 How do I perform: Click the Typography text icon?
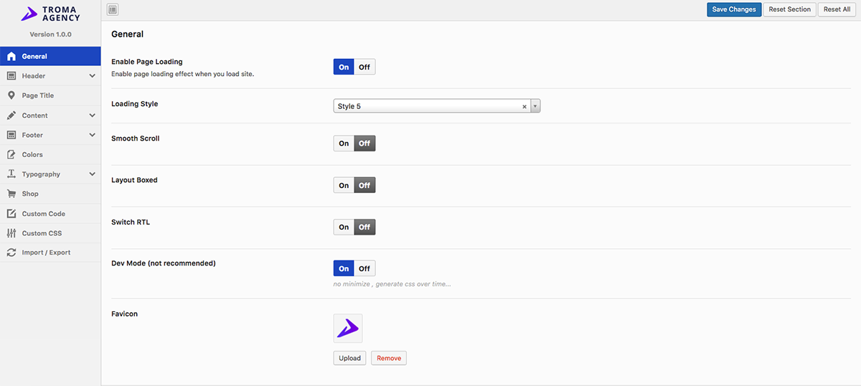click(x=11, y=174)
